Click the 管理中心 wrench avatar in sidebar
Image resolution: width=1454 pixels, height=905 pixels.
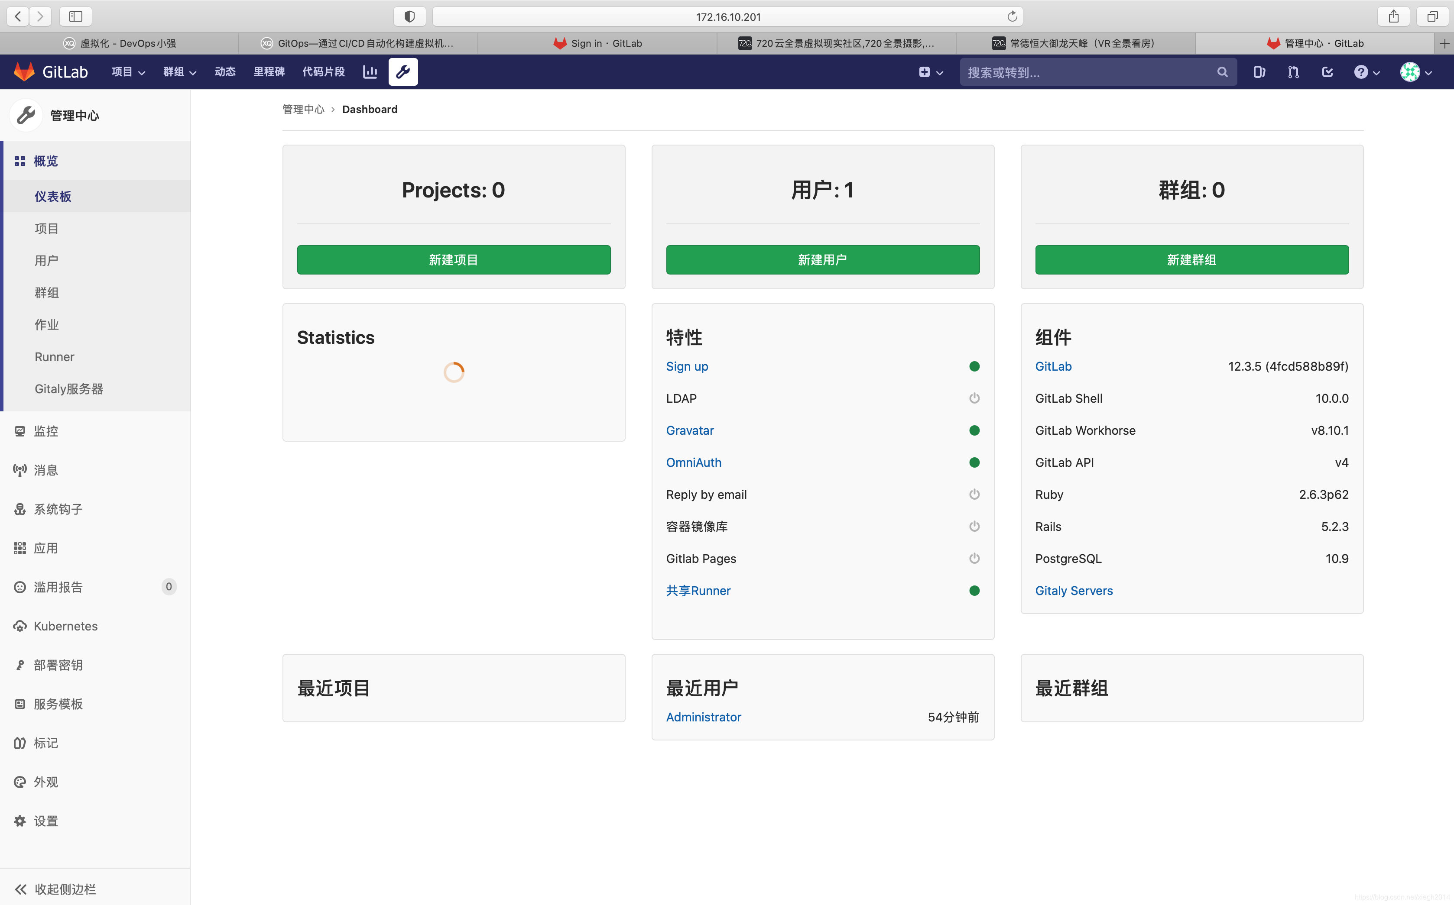click(x=26, y=115)
